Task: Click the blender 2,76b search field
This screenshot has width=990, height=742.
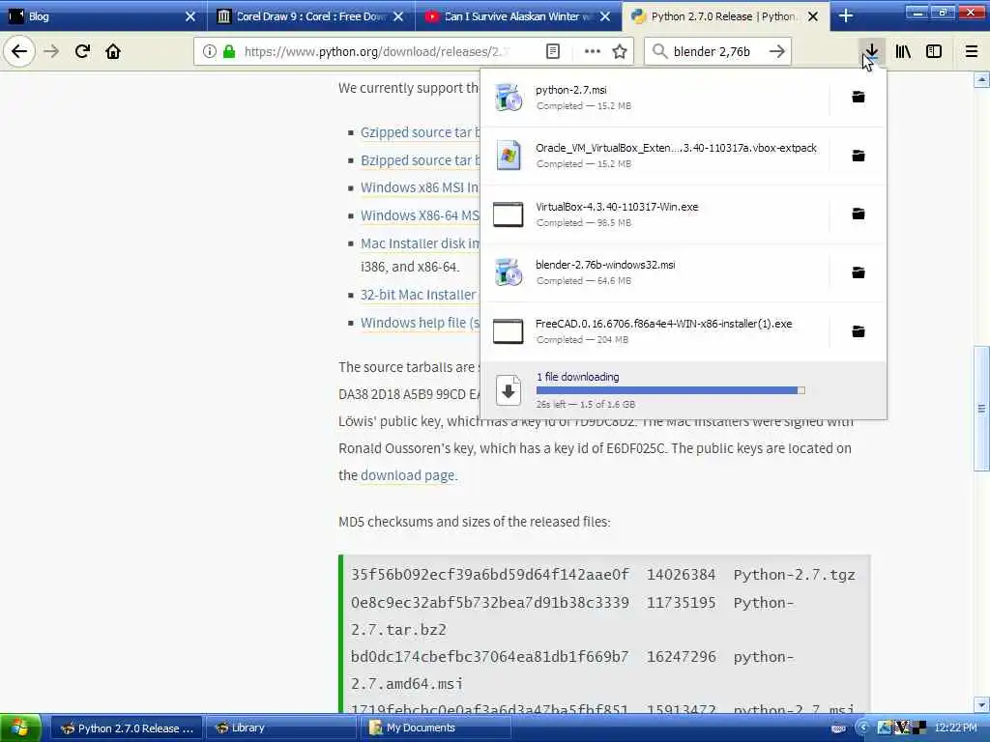Action: [716, 51]
